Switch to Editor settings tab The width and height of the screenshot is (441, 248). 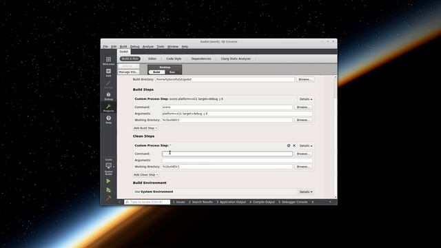pyautogui.click(x=152, y=59)
